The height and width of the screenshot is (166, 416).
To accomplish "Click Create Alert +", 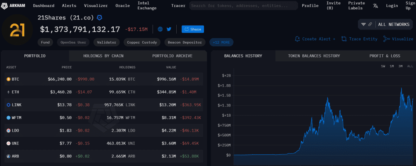I will 315,39.
